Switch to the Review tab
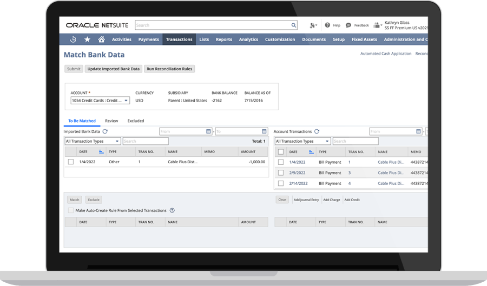The height and width of the screenshot is (286, 487). (x=111, y=121)
